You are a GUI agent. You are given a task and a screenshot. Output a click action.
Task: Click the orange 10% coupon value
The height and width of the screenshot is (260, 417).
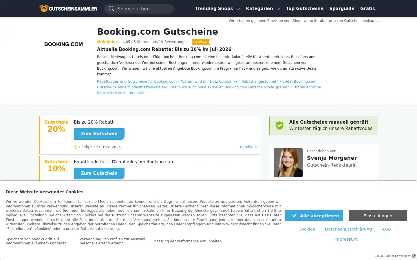click(56, 169)
